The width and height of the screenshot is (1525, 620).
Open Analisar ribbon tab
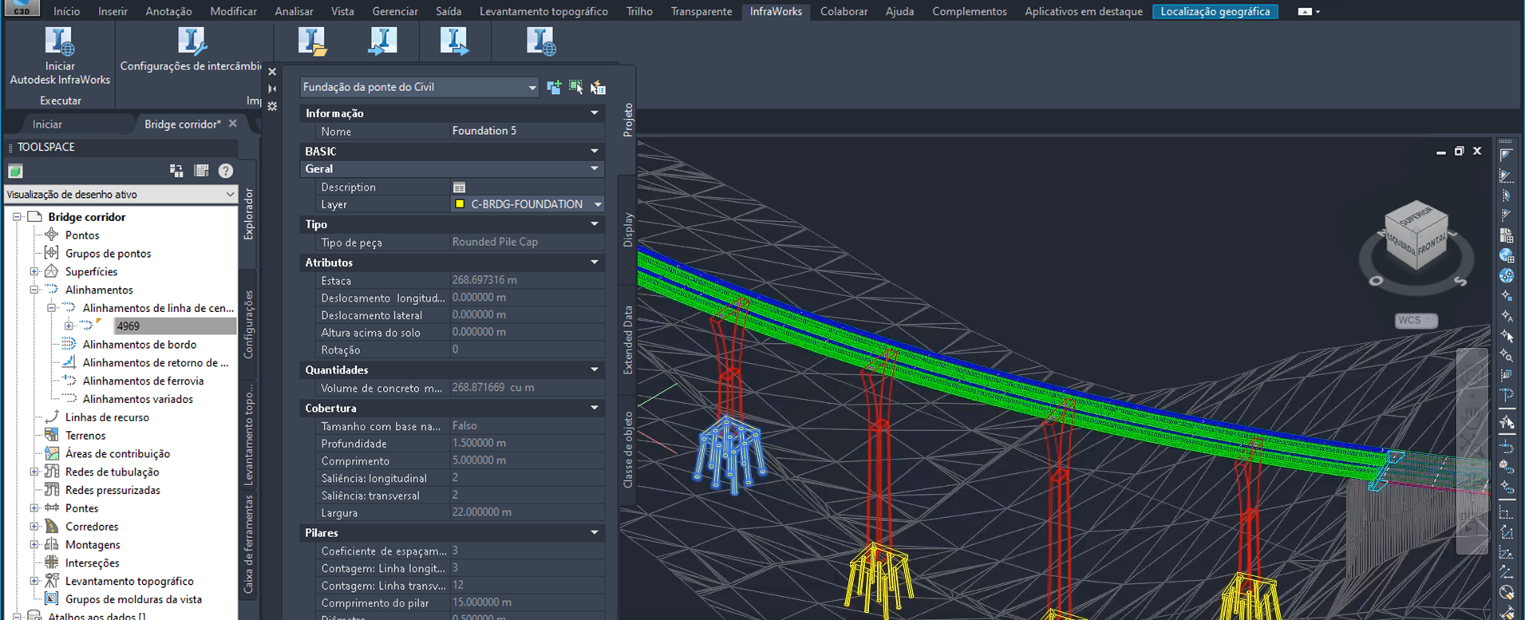tap(294, 11)
